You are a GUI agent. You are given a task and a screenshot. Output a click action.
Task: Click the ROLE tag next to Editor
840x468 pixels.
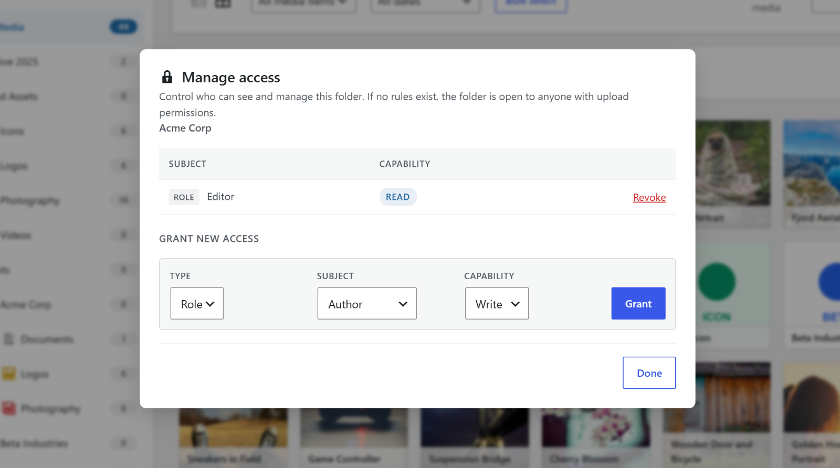point(184,197)
